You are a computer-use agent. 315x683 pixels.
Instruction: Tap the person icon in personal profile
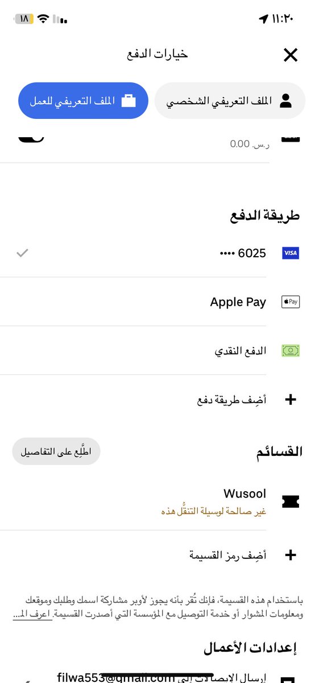tap(285, 101)
